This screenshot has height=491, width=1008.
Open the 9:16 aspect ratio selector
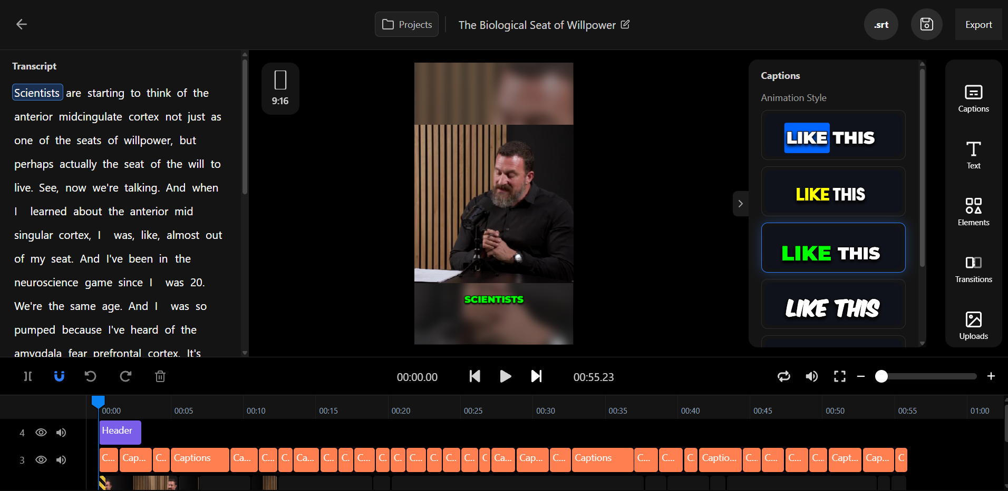pos(280,88)
